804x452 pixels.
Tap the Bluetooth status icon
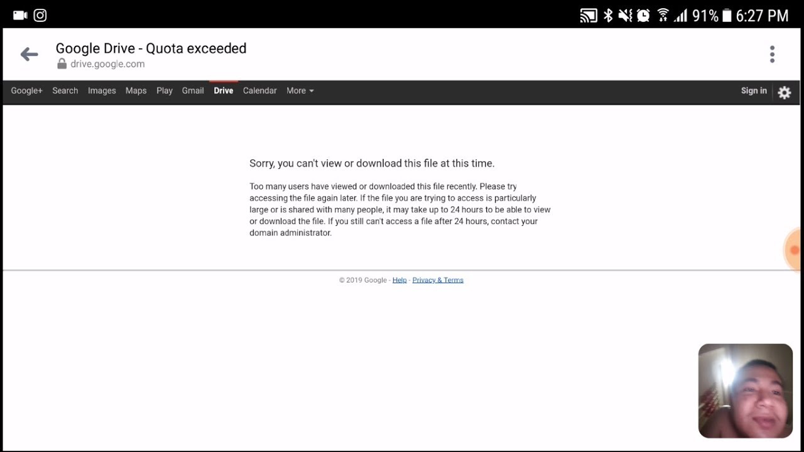coord(607,16)
